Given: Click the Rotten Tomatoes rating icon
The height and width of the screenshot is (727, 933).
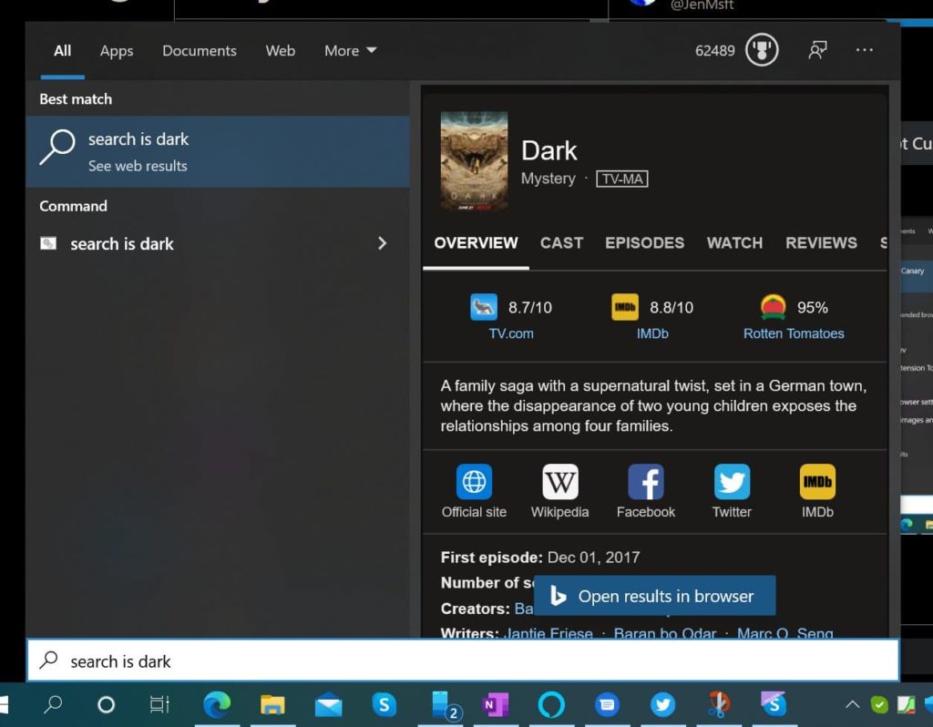Looking at the screenshot, I should 773,307.
